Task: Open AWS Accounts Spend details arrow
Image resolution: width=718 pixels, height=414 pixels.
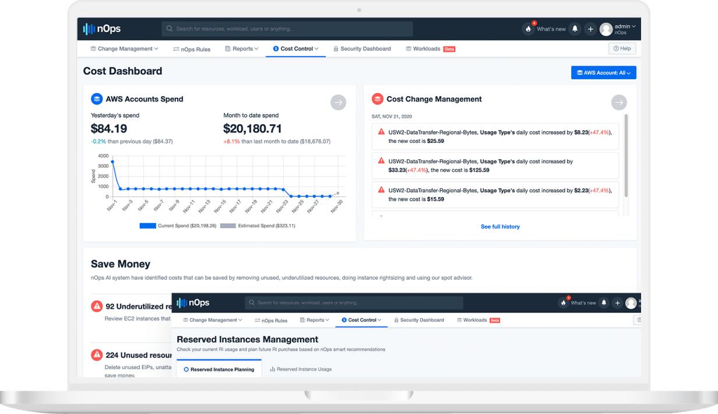Action: [x=338, y=103]
